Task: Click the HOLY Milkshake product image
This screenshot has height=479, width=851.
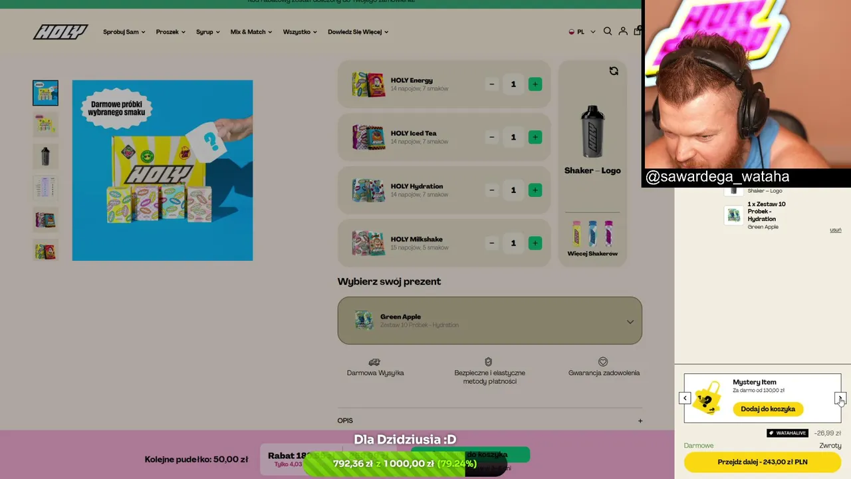Action: [368, 243]
